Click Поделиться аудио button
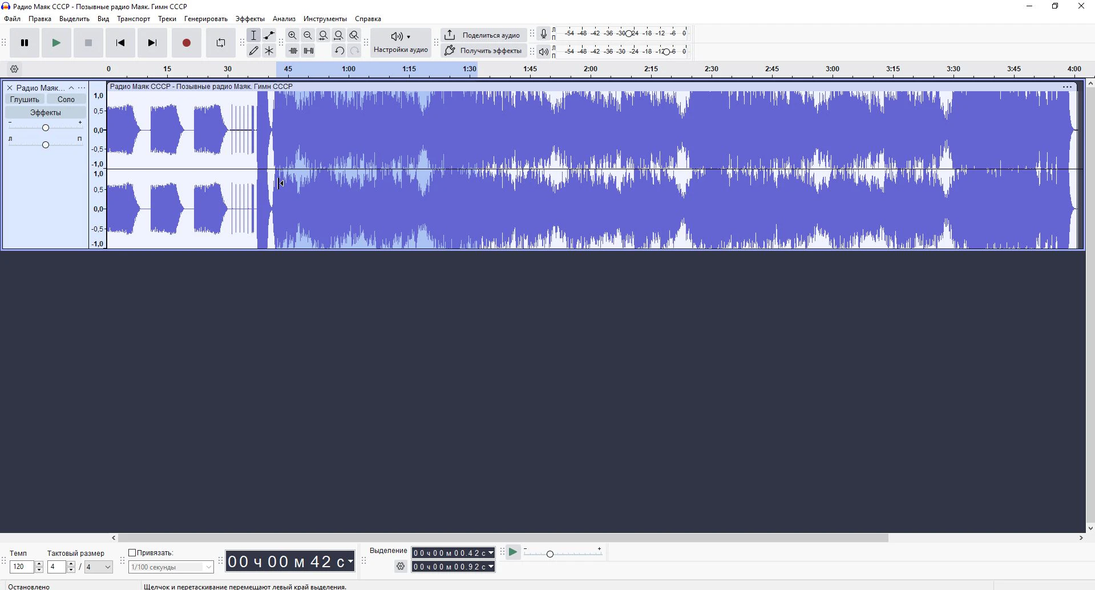 [483, 35]
